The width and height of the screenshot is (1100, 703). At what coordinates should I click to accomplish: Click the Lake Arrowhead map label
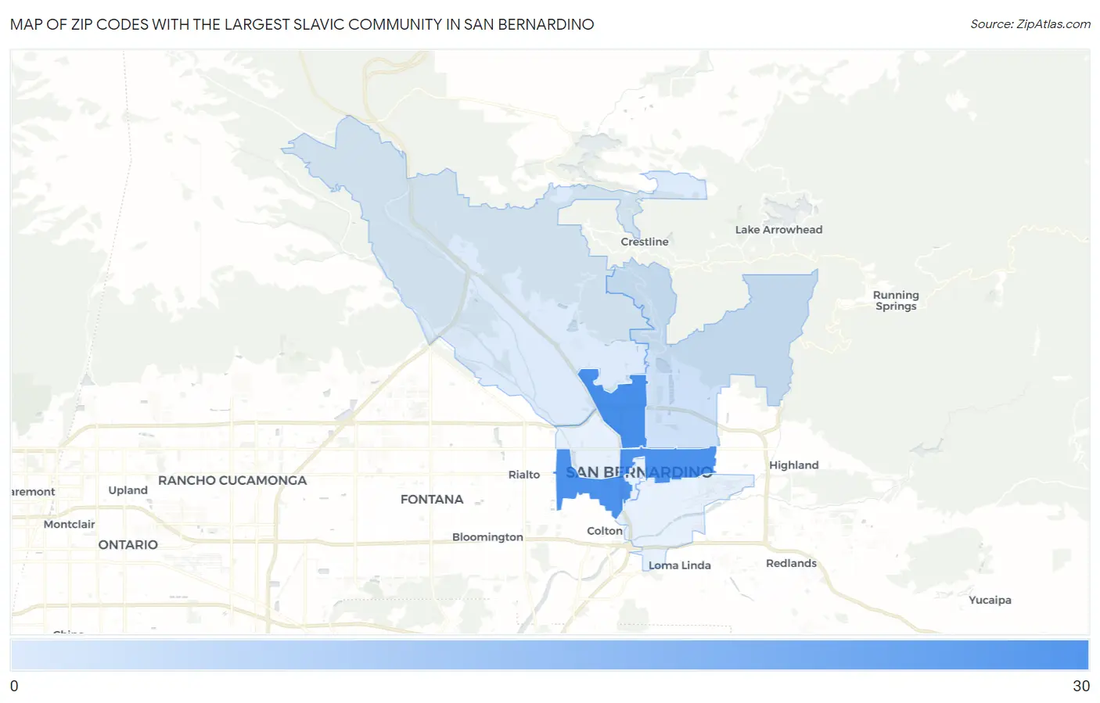pos(778,230)
